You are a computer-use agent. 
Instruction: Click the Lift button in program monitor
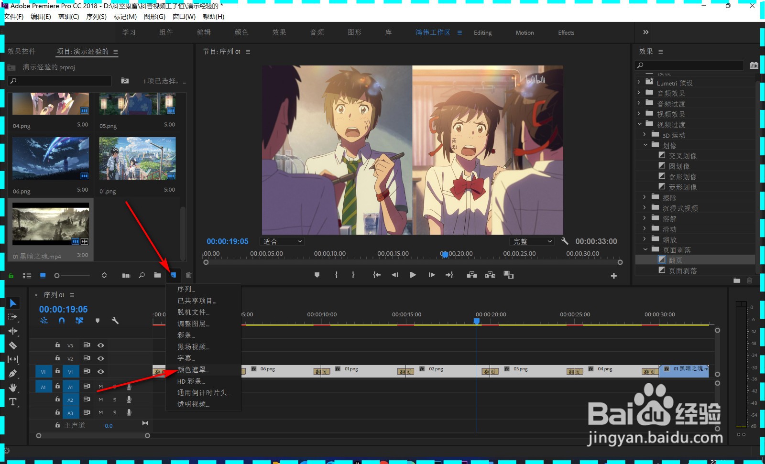(471, 275)
